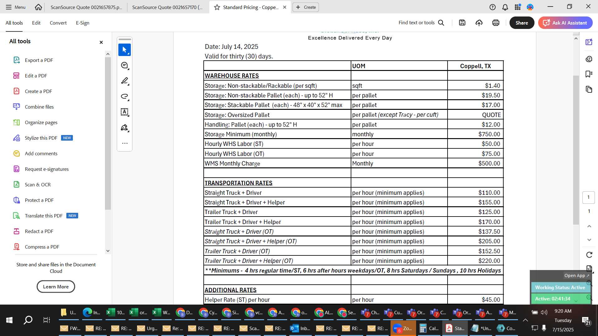This screenshot has height=336, width=598.
Task: Switch to ScanSource Quote 0021657875 tab
Action: pos(86,7)
